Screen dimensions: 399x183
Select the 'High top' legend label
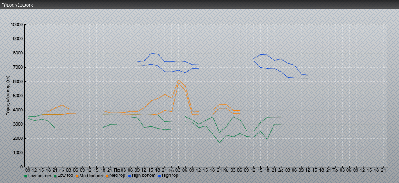(x=170, y=176)
